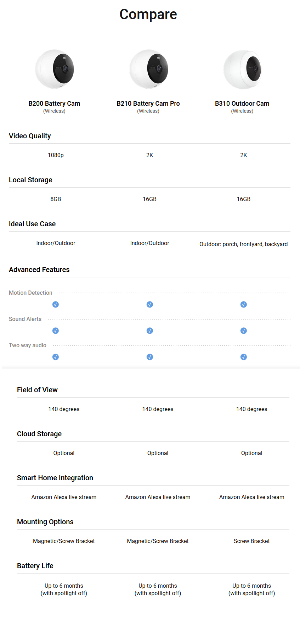The height and width of the screenshot is (620, 300).
Task: Click the Two way audio checkmark for B200 Battery Cam
Action: (x=56, y=357)
